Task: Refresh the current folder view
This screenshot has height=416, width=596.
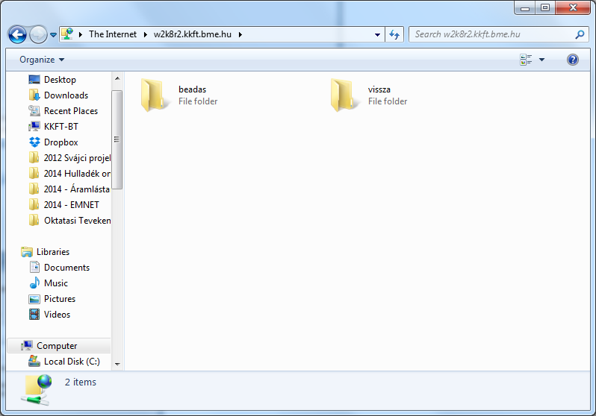Action: (394, 34)
